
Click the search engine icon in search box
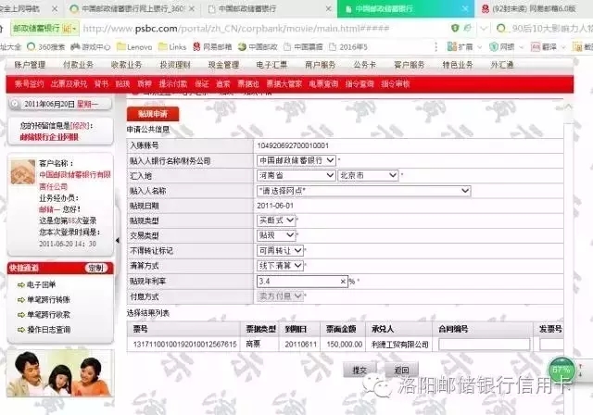click(501, 28)
